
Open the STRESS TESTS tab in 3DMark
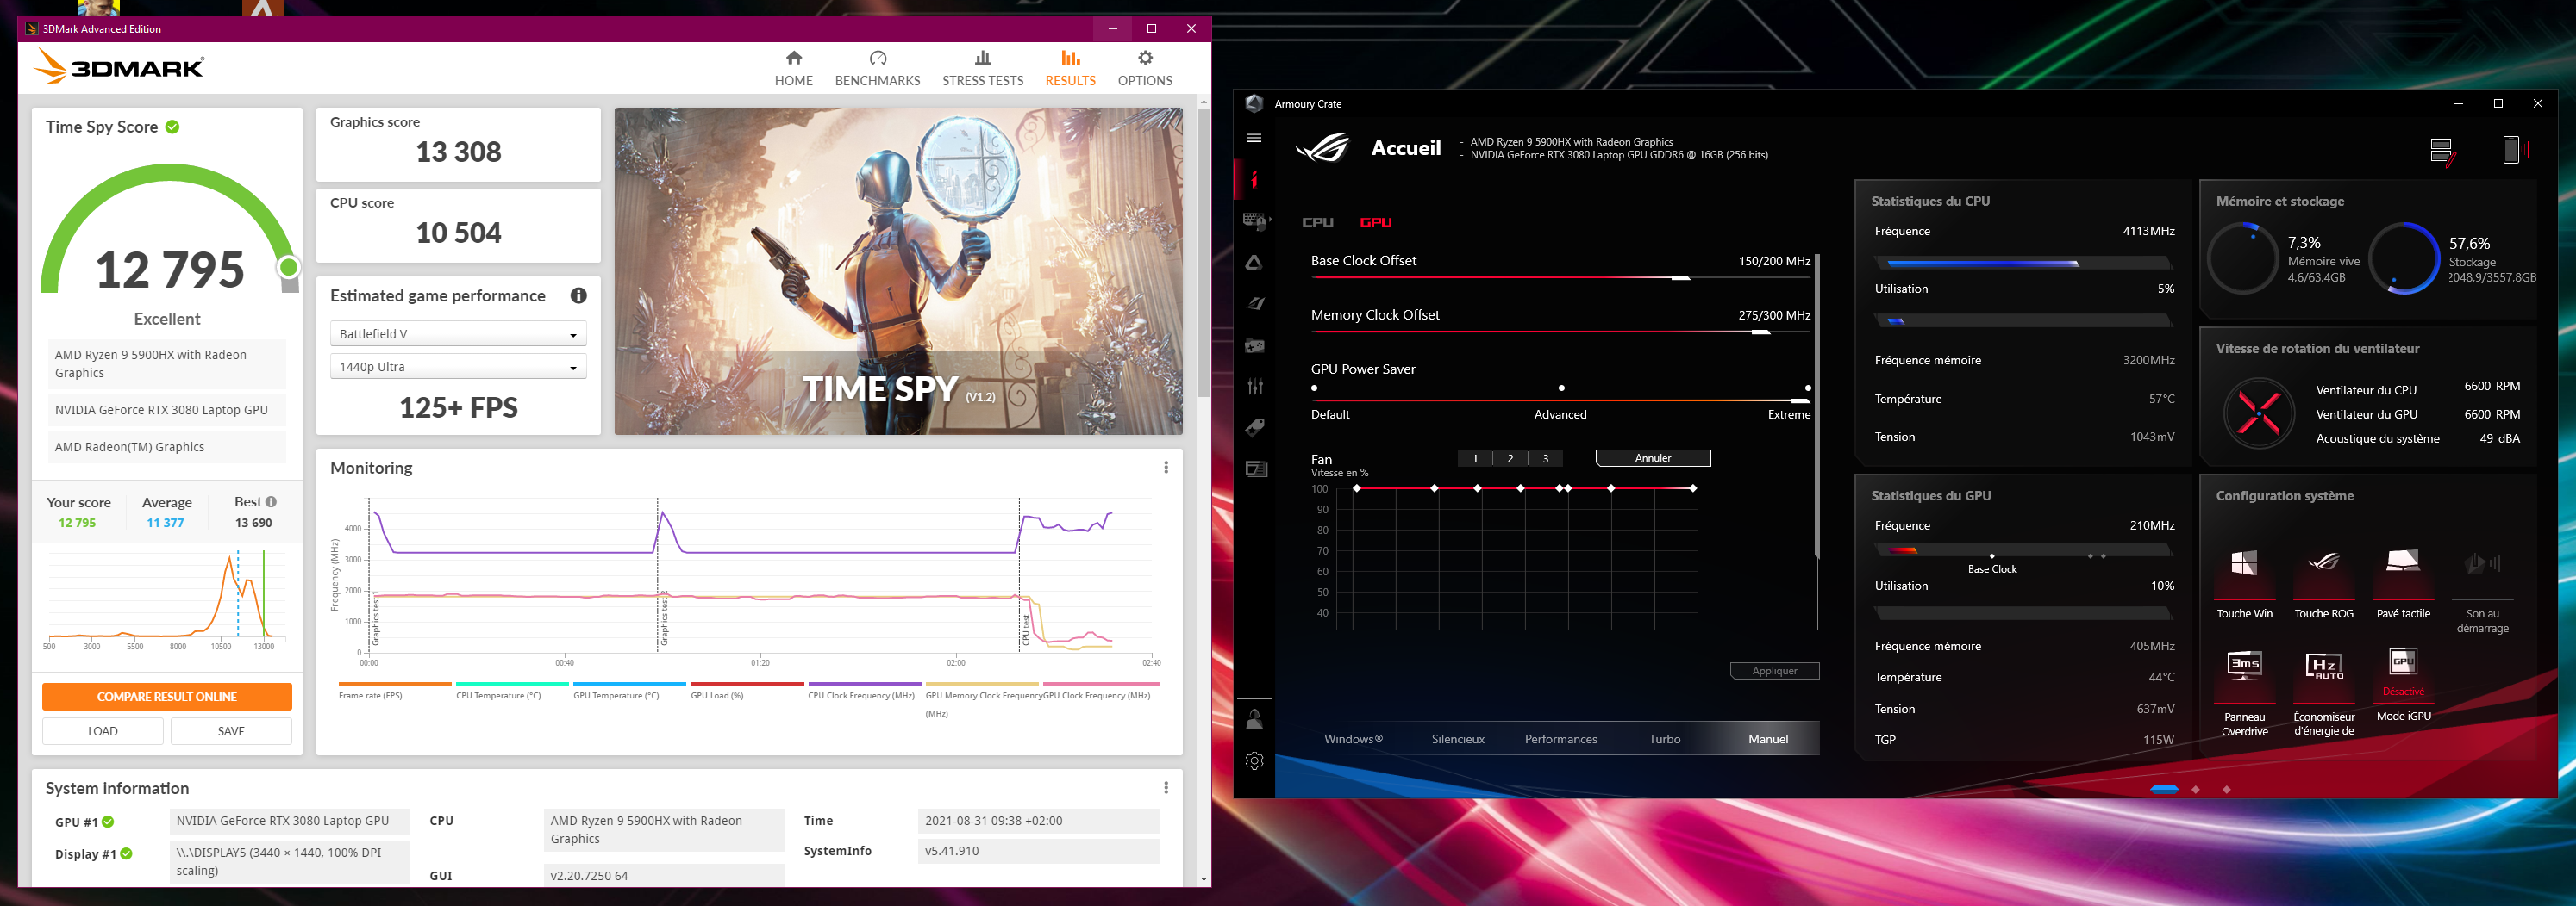(x=982, y=69)
